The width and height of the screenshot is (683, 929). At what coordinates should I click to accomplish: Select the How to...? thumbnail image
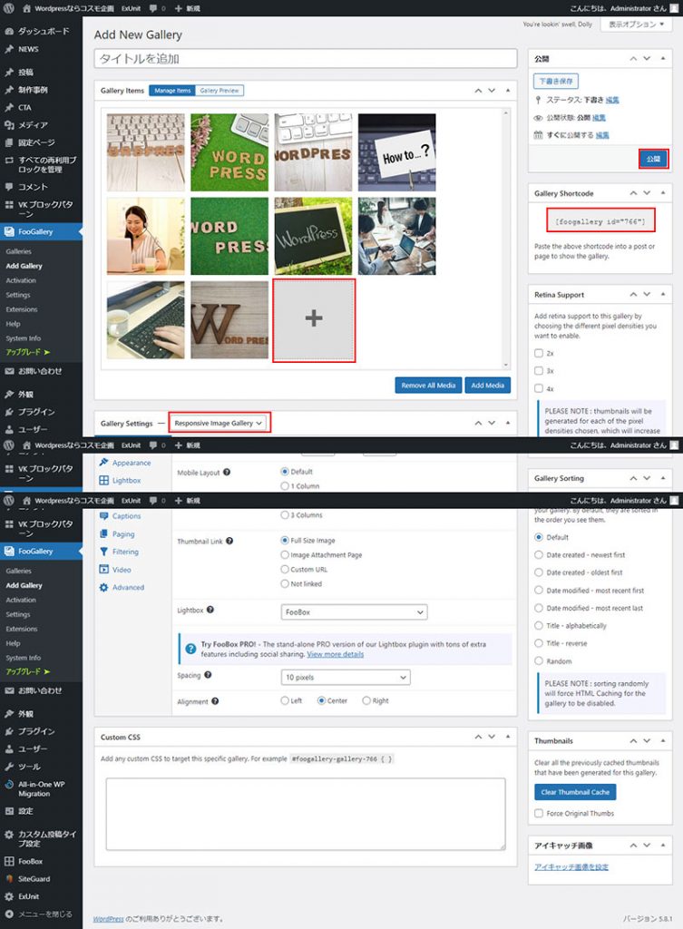click(x=397, y=152)
